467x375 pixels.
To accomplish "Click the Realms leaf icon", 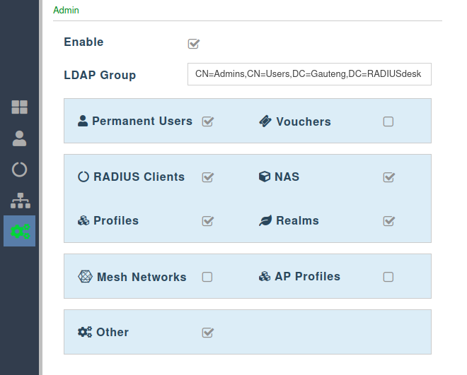I will point(265,221).
